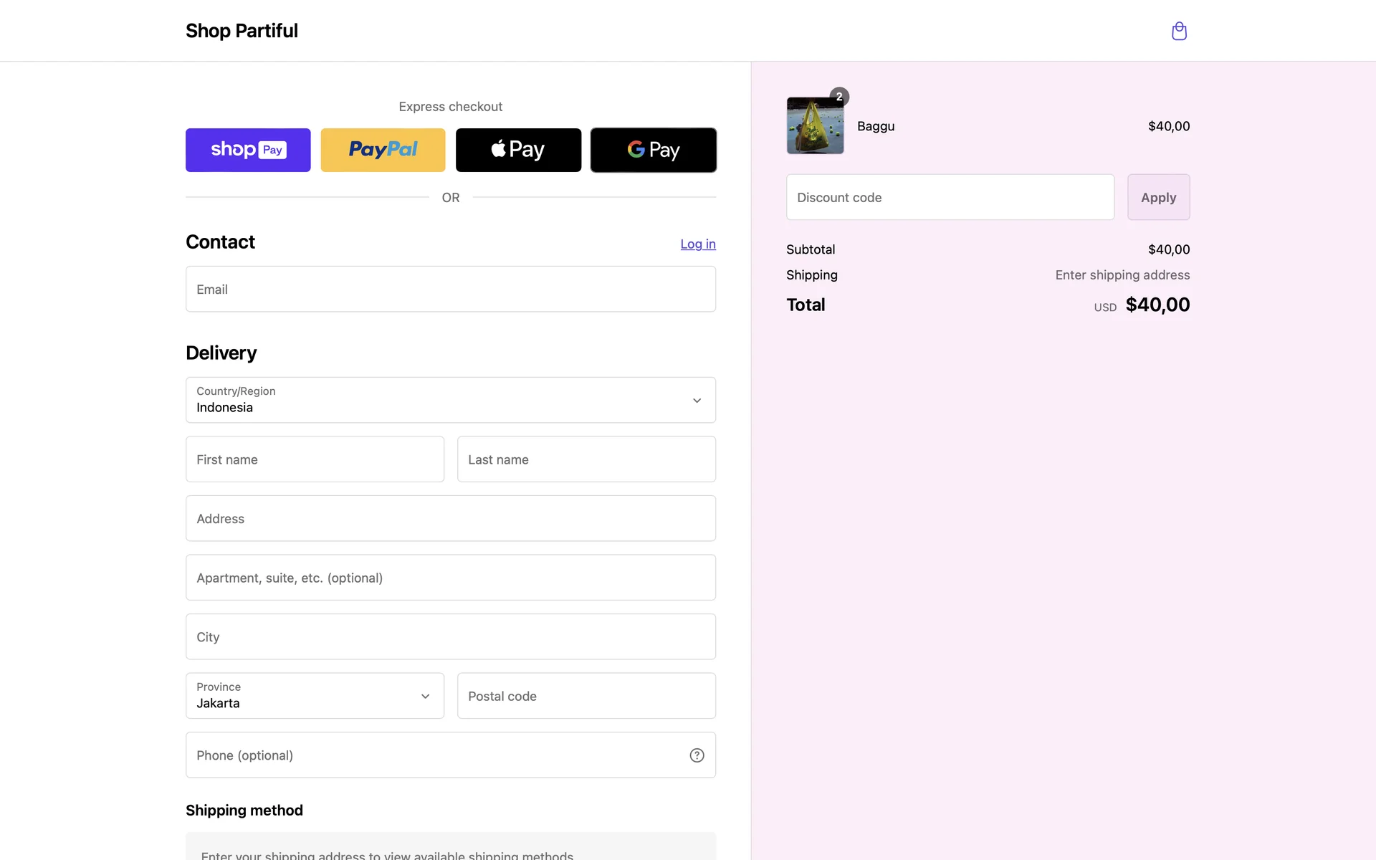Click the First name field
This screenshot has height=860, width=1376.
tap(315, 459)
